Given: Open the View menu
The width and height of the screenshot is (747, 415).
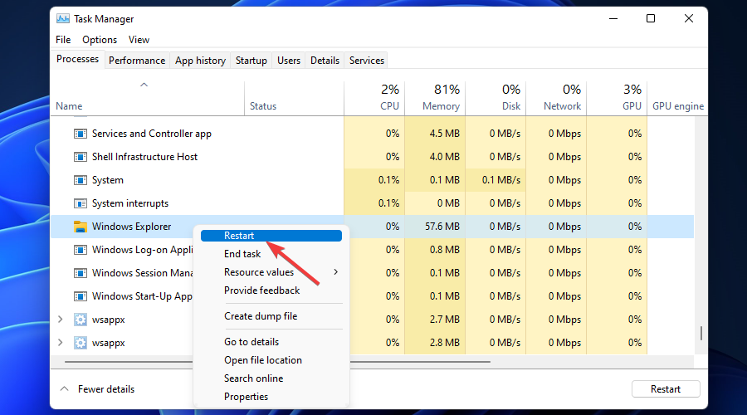Looking at the screenshot, I should [139, 40].
